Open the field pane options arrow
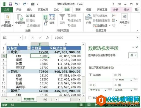141x108 pixels. pyautogui.click(x=133, y=47)
